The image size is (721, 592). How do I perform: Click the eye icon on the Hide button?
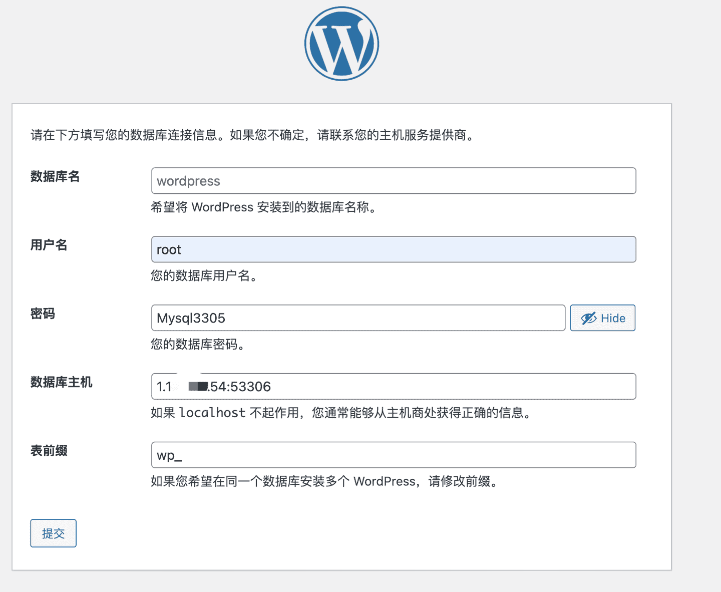588,318
